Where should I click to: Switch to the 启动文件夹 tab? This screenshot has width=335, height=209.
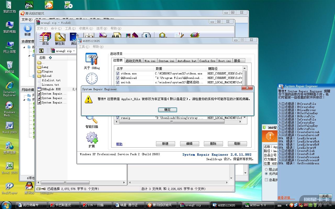pos(133,61)
